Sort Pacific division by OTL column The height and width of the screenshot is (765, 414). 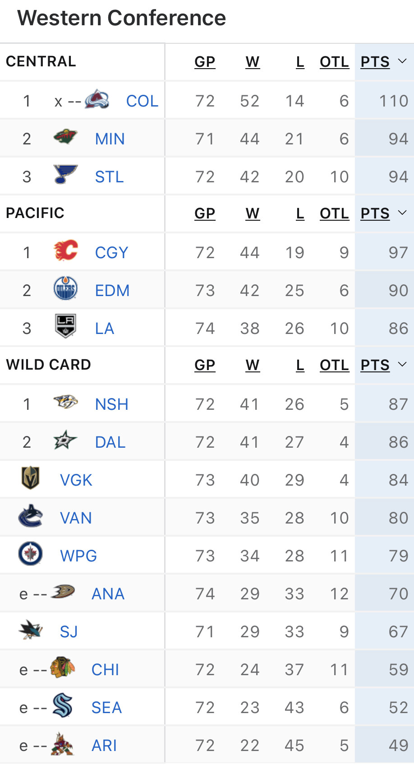pos(334,213)
